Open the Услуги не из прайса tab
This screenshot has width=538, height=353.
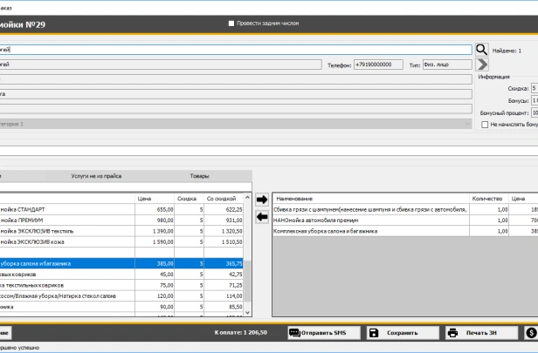coord(98,176)
